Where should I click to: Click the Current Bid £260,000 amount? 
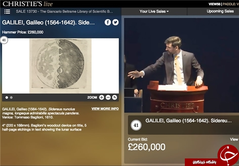[x=147, y=147]
